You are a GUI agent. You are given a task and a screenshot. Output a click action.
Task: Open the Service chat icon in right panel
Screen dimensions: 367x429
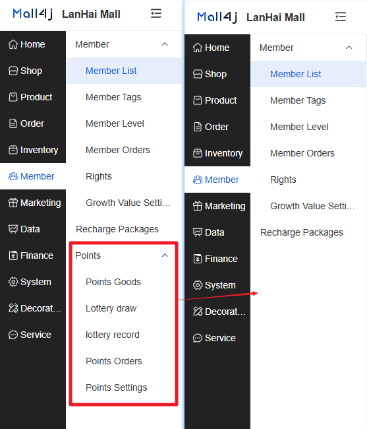[198, 338]
